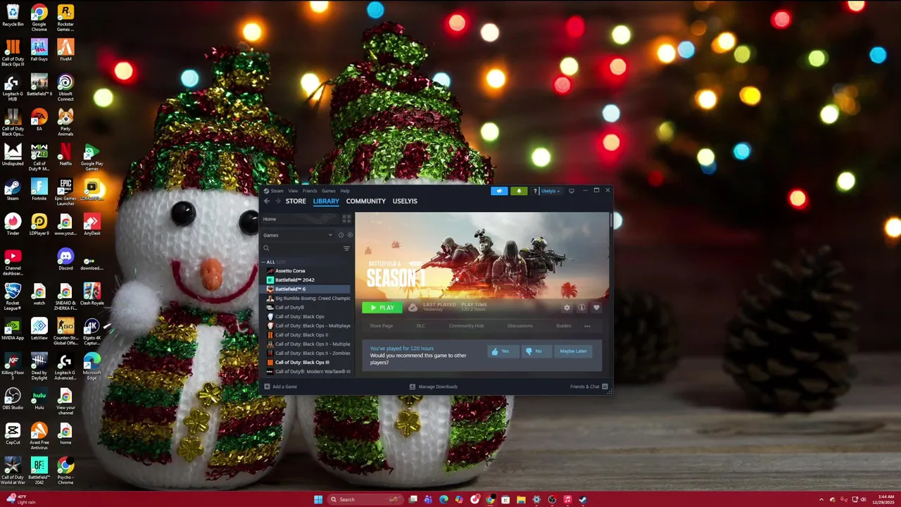Open the Friends menu

[310, 191]
